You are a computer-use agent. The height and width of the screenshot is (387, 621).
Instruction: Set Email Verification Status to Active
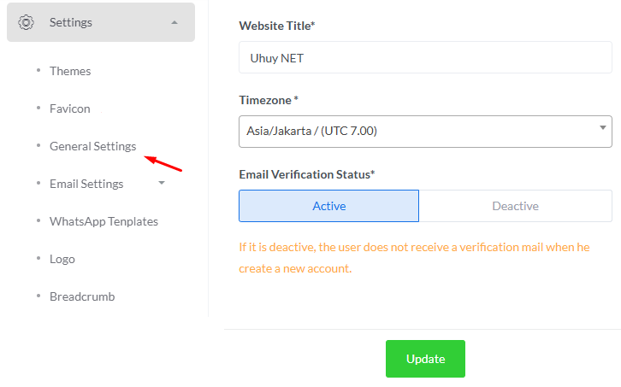tap(328, 206)
